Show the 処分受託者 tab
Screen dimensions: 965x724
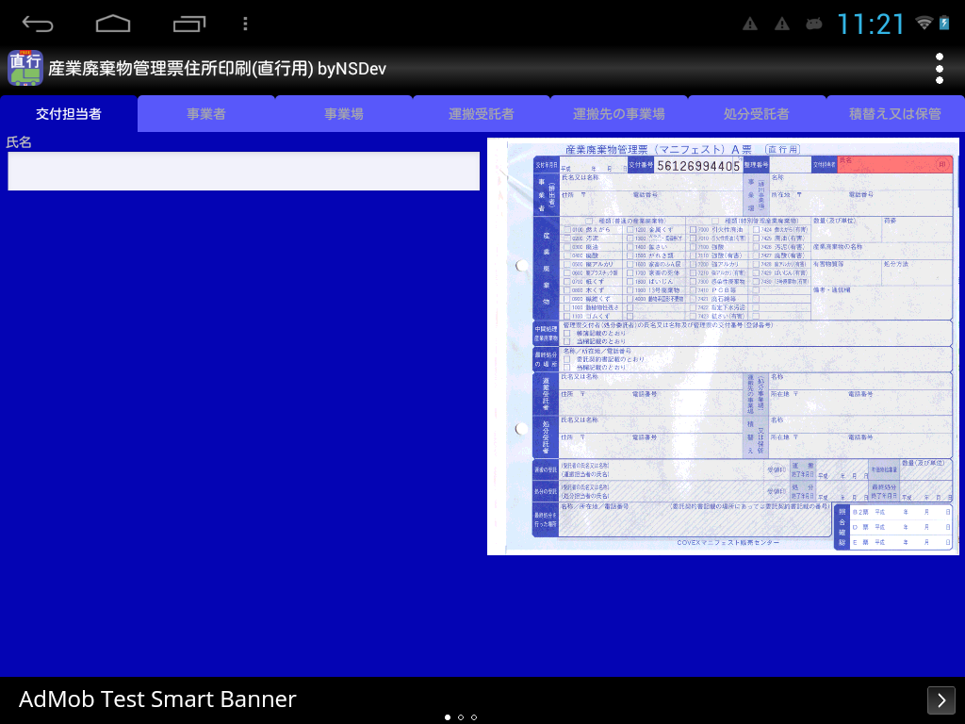(757, 114)
